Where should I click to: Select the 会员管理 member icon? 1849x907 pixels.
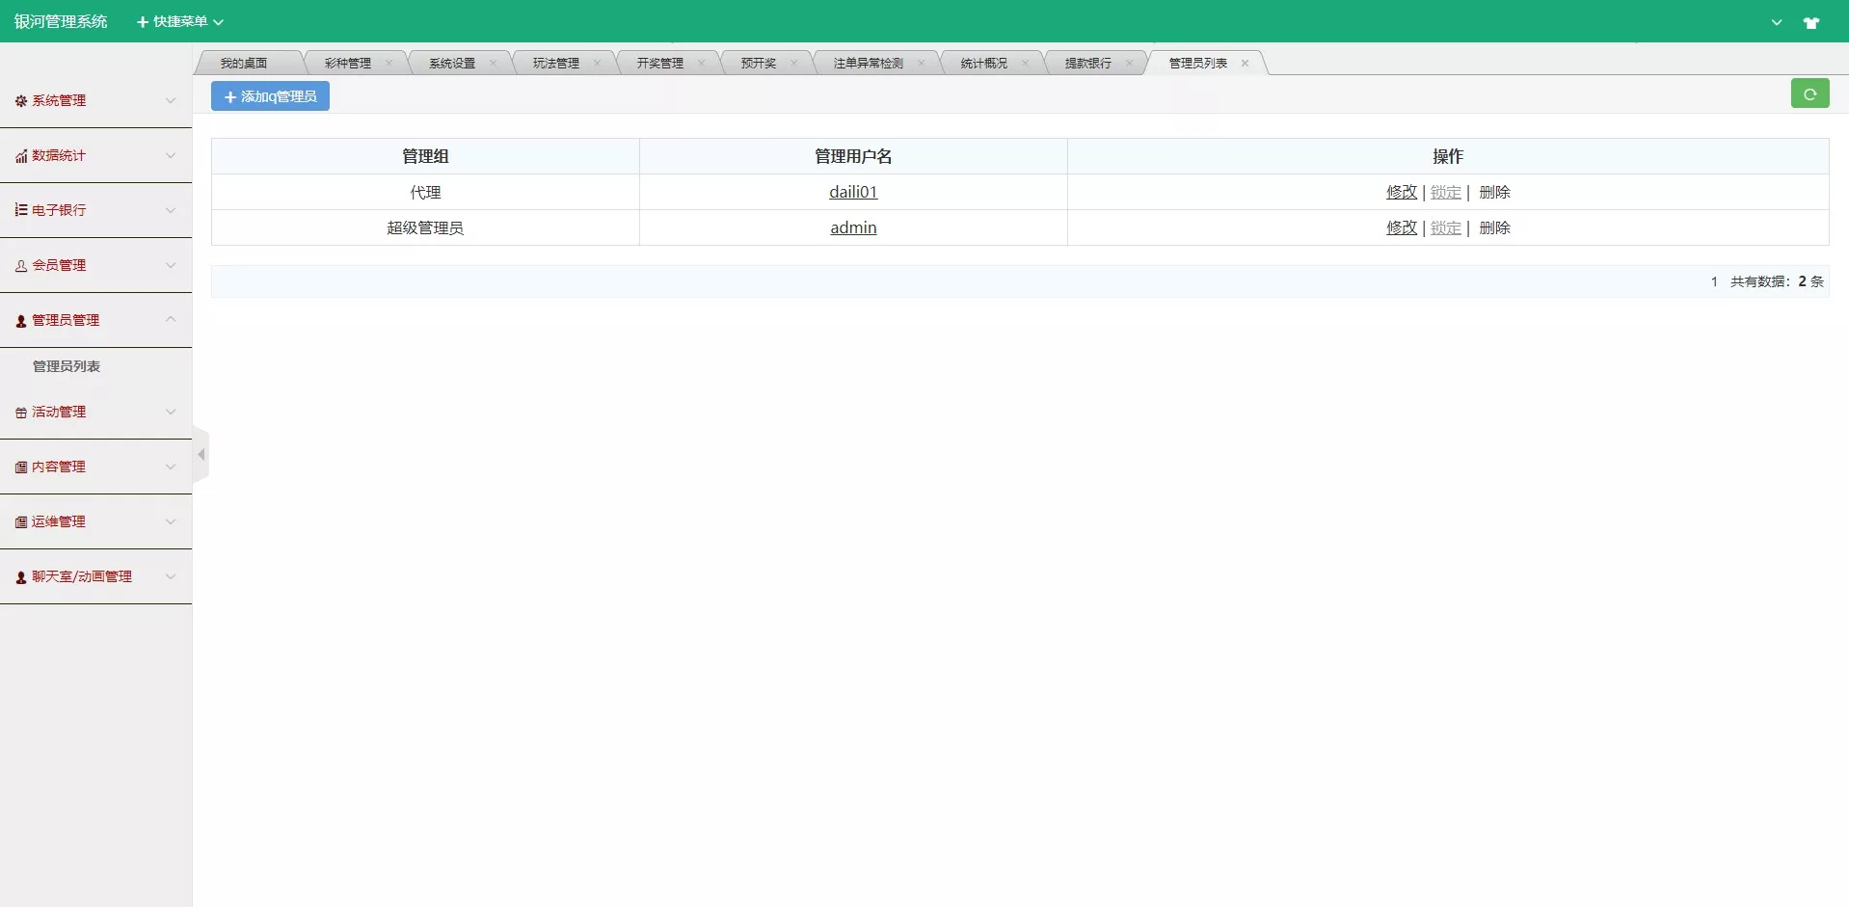pos(19,265)
